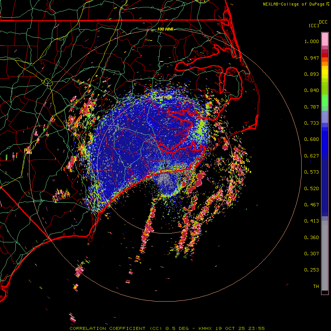Select the 0.253 color scale value
Image resolution: width=331 pixels, height=331 pixels.
[312, 270]
